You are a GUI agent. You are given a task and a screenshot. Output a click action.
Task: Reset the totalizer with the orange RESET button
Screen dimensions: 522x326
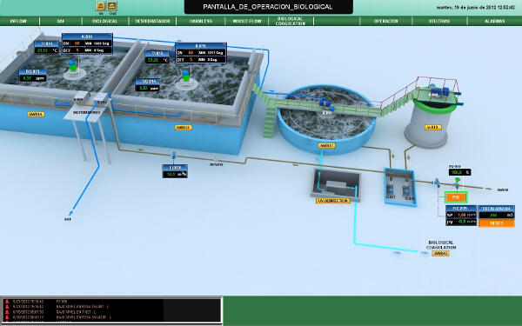(x=497, y=223)
